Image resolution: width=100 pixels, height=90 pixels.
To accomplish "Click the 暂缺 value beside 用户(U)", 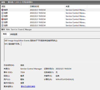I will point(22,79).
